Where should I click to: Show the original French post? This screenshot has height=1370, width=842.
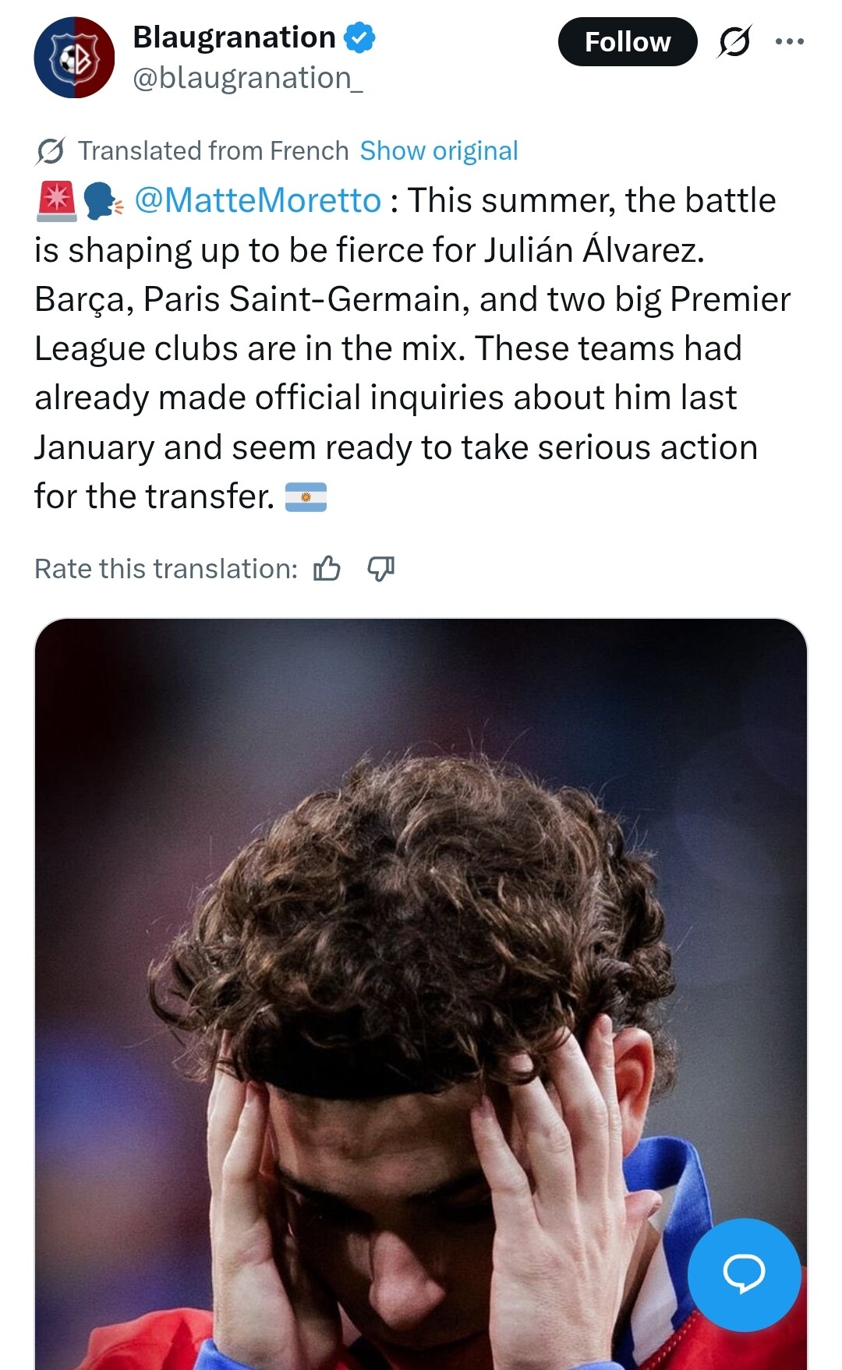439,151
